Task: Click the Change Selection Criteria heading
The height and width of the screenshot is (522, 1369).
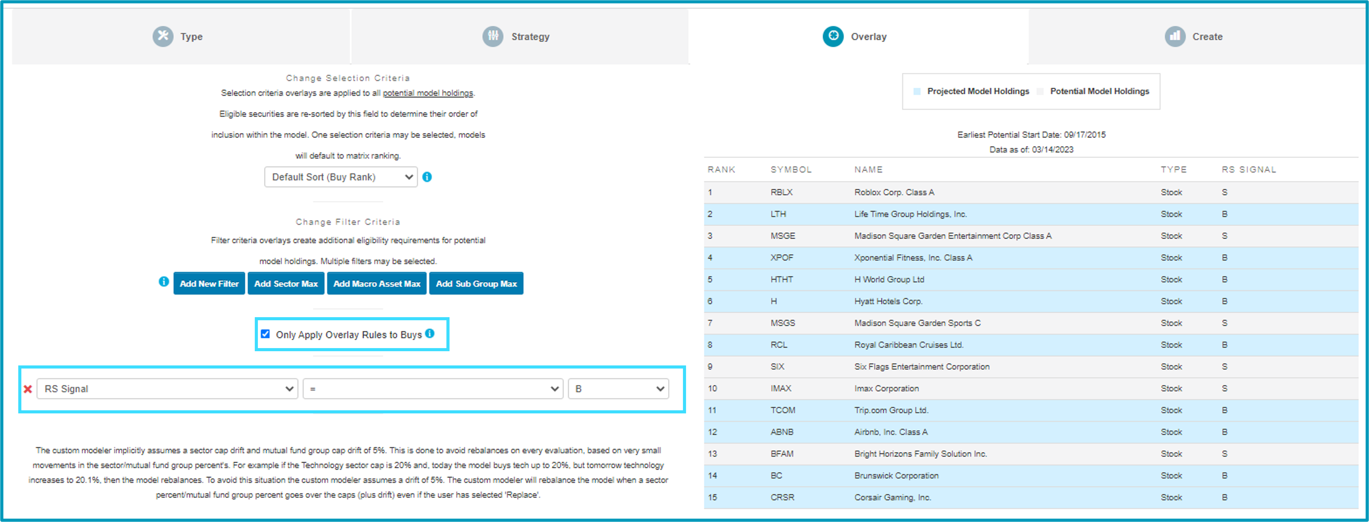Action: pyautogui.click(x=348, y=78)
